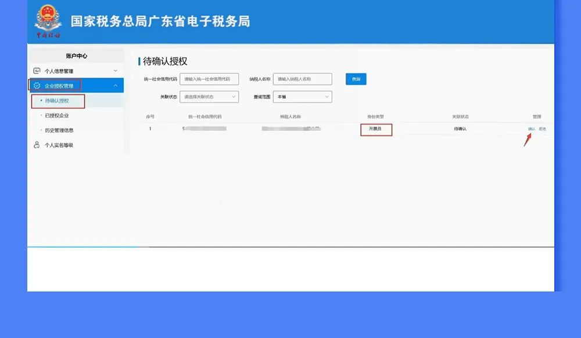Open 已授权企业 submenu item
The height and width of the screenshot is (338, 581).
[x=57, y=115]
